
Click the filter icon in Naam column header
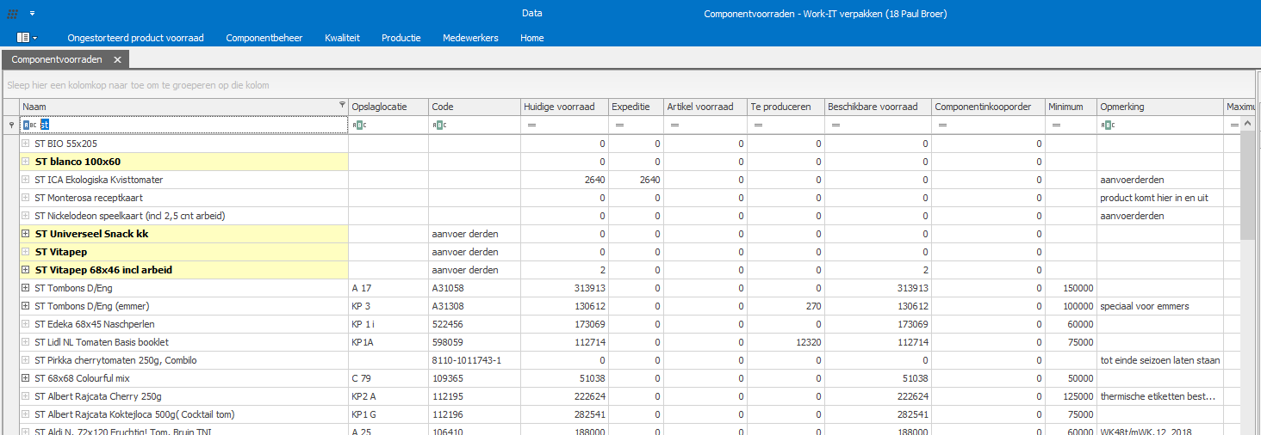coord(342,106)
